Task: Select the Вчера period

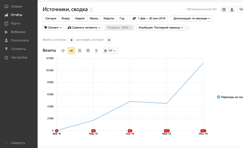Action: click(x=65, y=19)
